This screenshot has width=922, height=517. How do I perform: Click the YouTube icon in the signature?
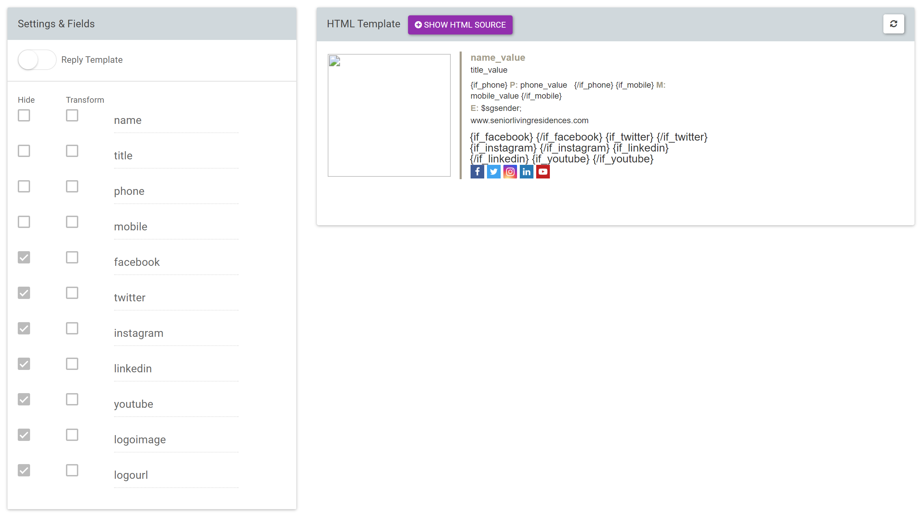[543, 172]
